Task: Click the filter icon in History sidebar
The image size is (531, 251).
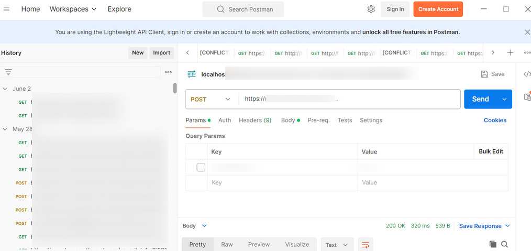Action: pos(8,72)
